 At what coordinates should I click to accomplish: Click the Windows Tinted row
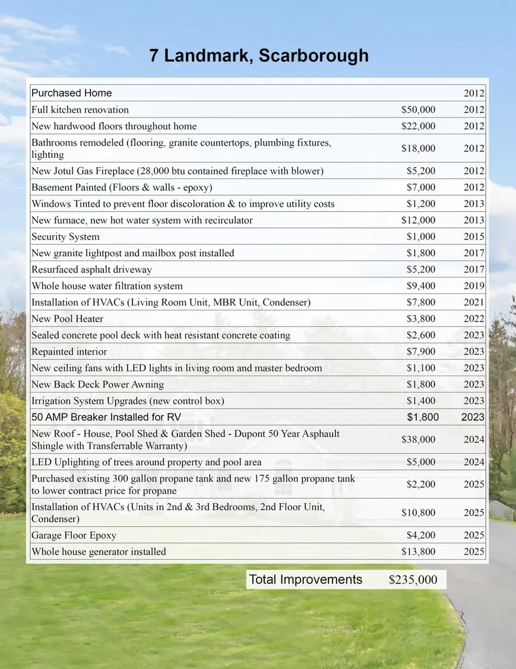coord(258,204)
